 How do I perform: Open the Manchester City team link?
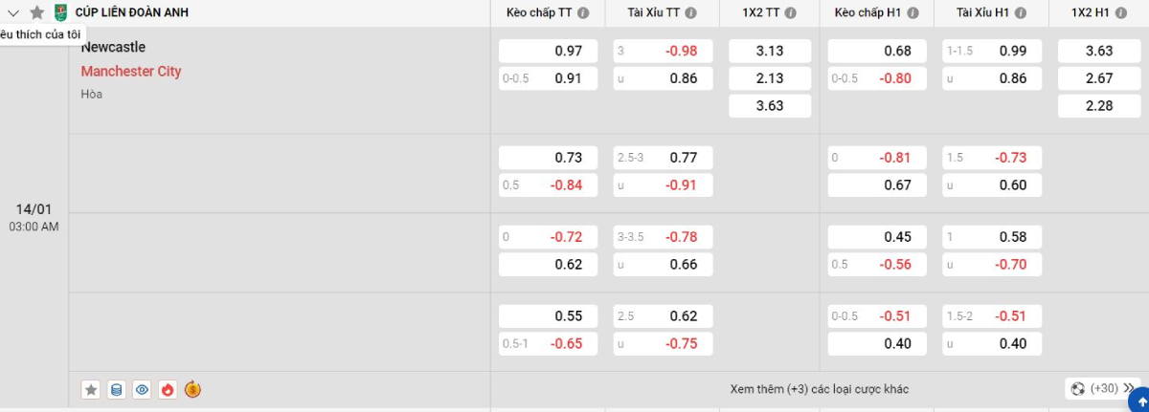131,71
